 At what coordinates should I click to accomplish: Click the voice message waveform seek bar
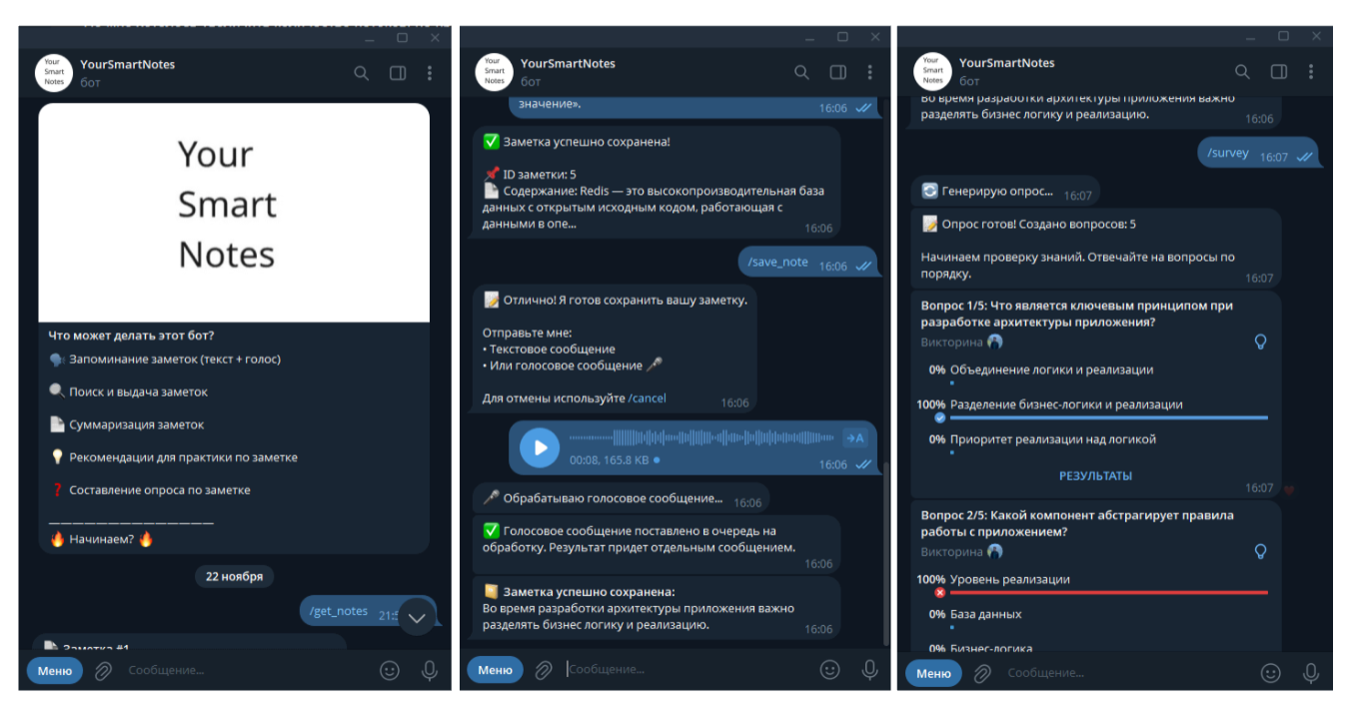[x=701, y=437]
